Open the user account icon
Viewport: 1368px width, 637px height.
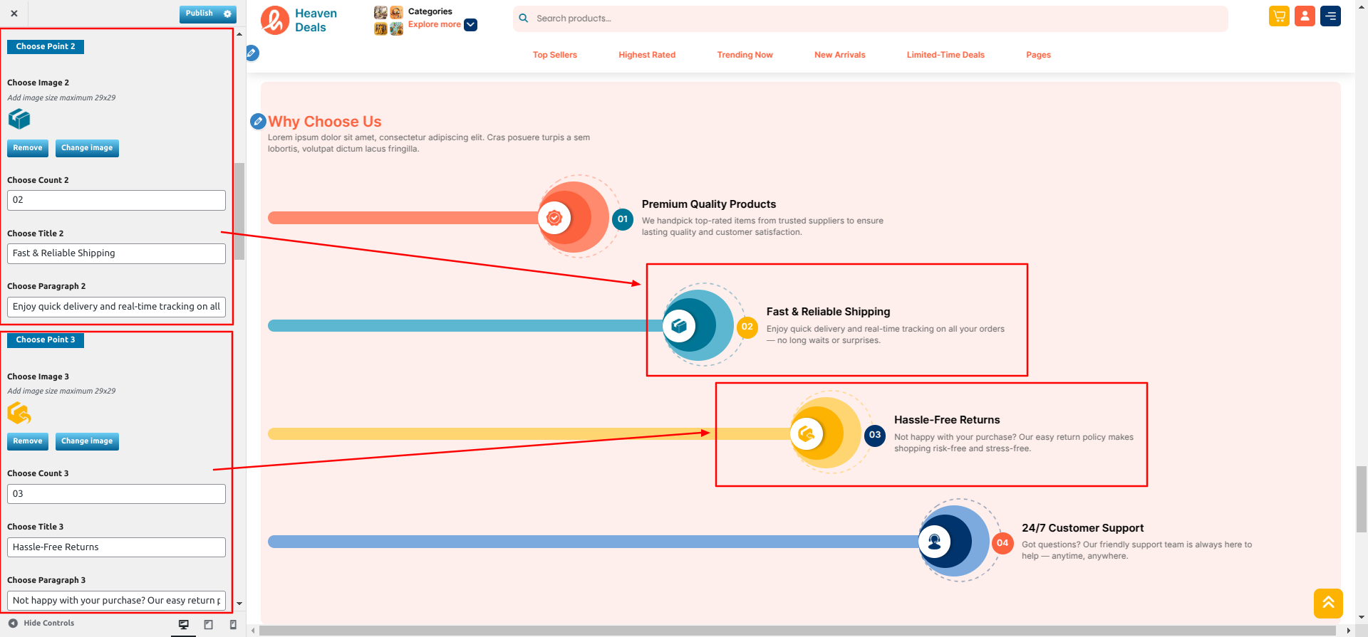[x=1305, y=16]
